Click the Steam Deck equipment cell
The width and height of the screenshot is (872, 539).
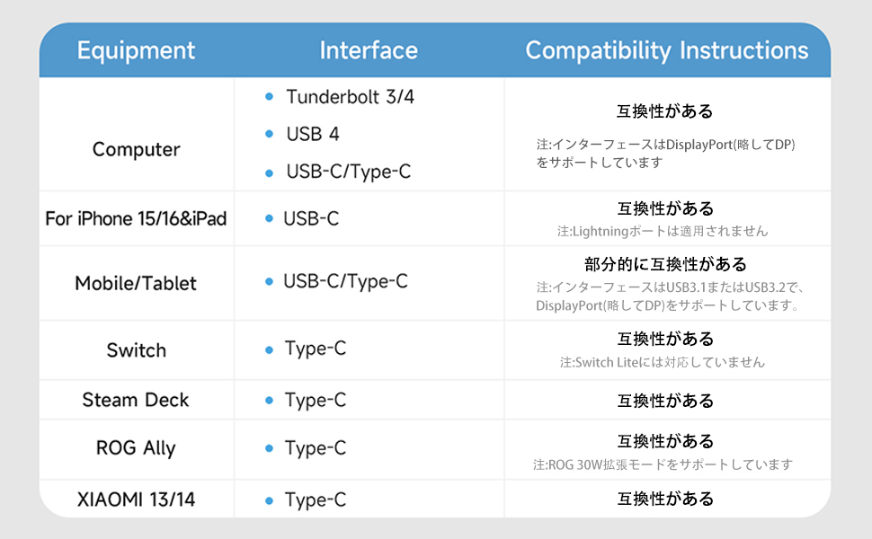pos(136,400)
